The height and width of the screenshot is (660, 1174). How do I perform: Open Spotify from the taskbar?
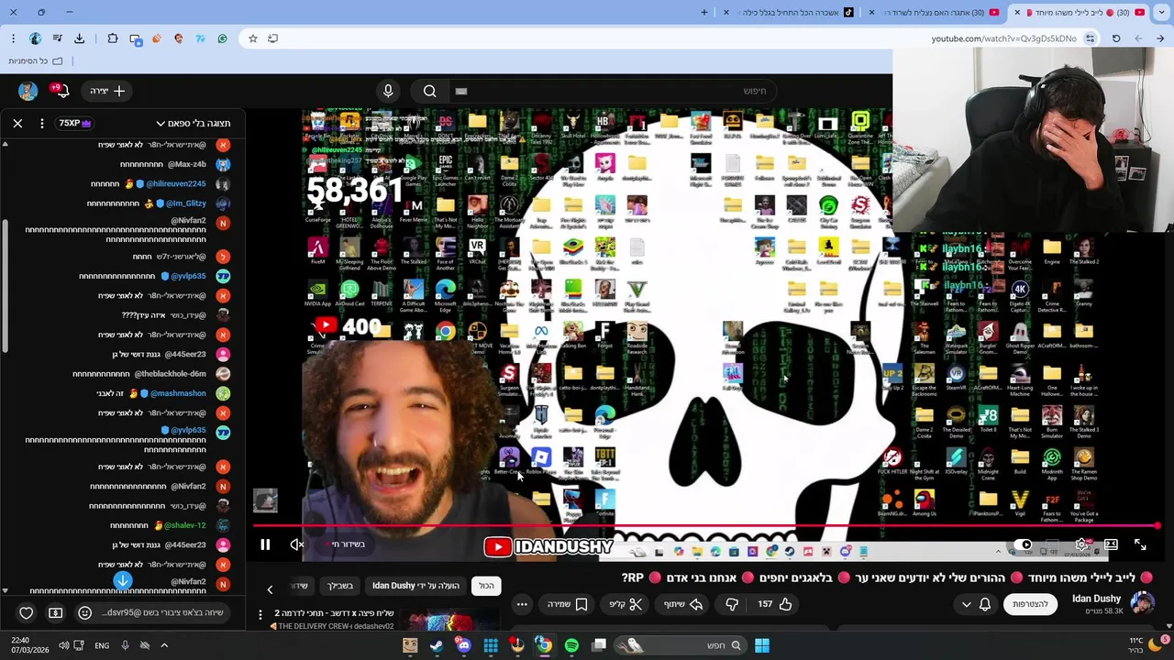click(571, 645)
